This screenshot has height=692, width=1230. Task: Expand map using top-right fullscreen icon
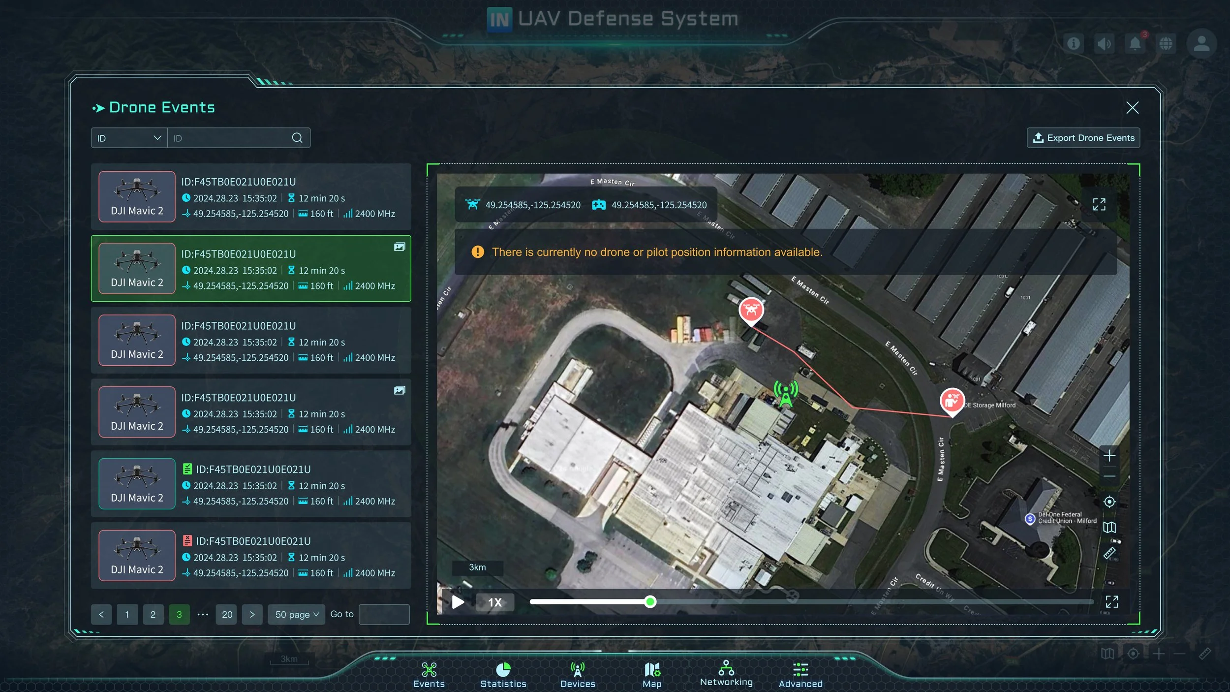(x=1099, y=204)
